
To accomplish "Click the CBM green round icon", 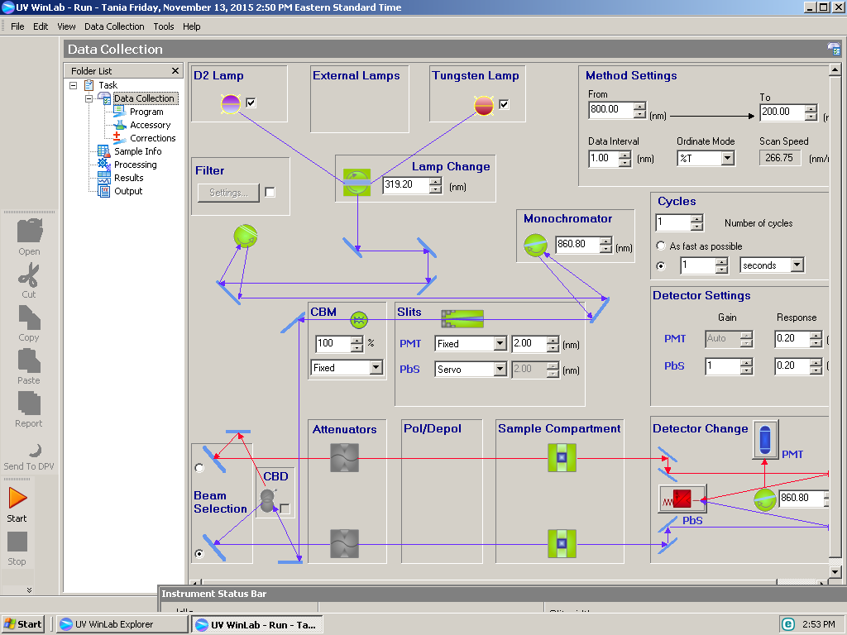I will coord(359,320).
